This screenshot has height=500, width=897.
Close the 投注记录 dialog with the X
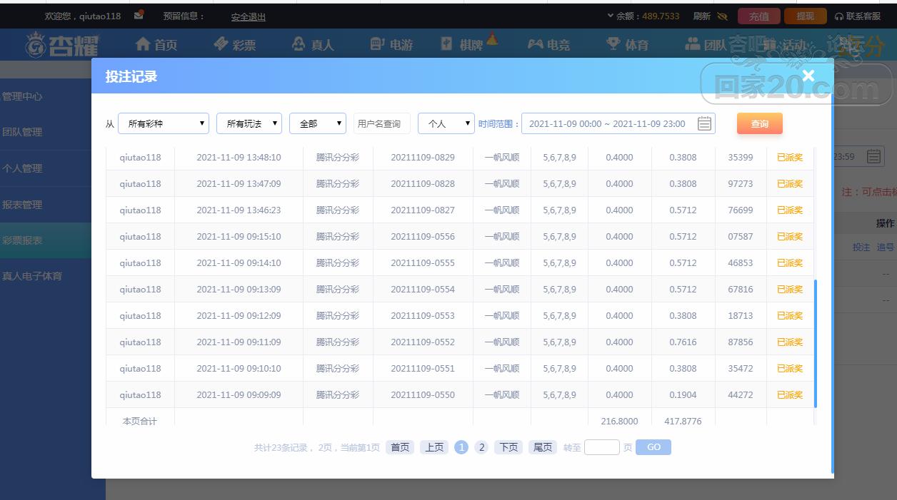coord(808,76)
